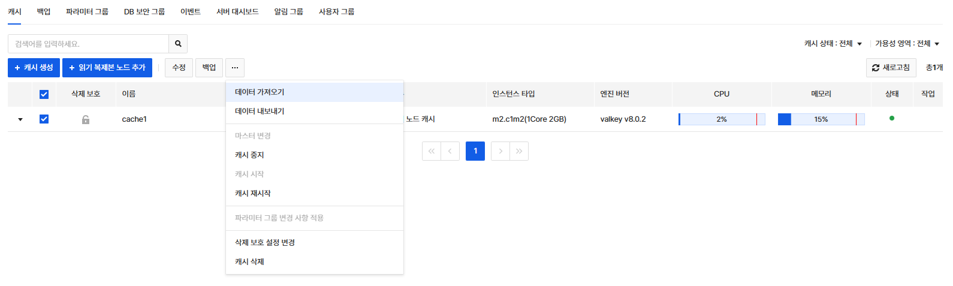
Task: Switch to the 파라미터 그룹 tab
Action: (87, 11)
